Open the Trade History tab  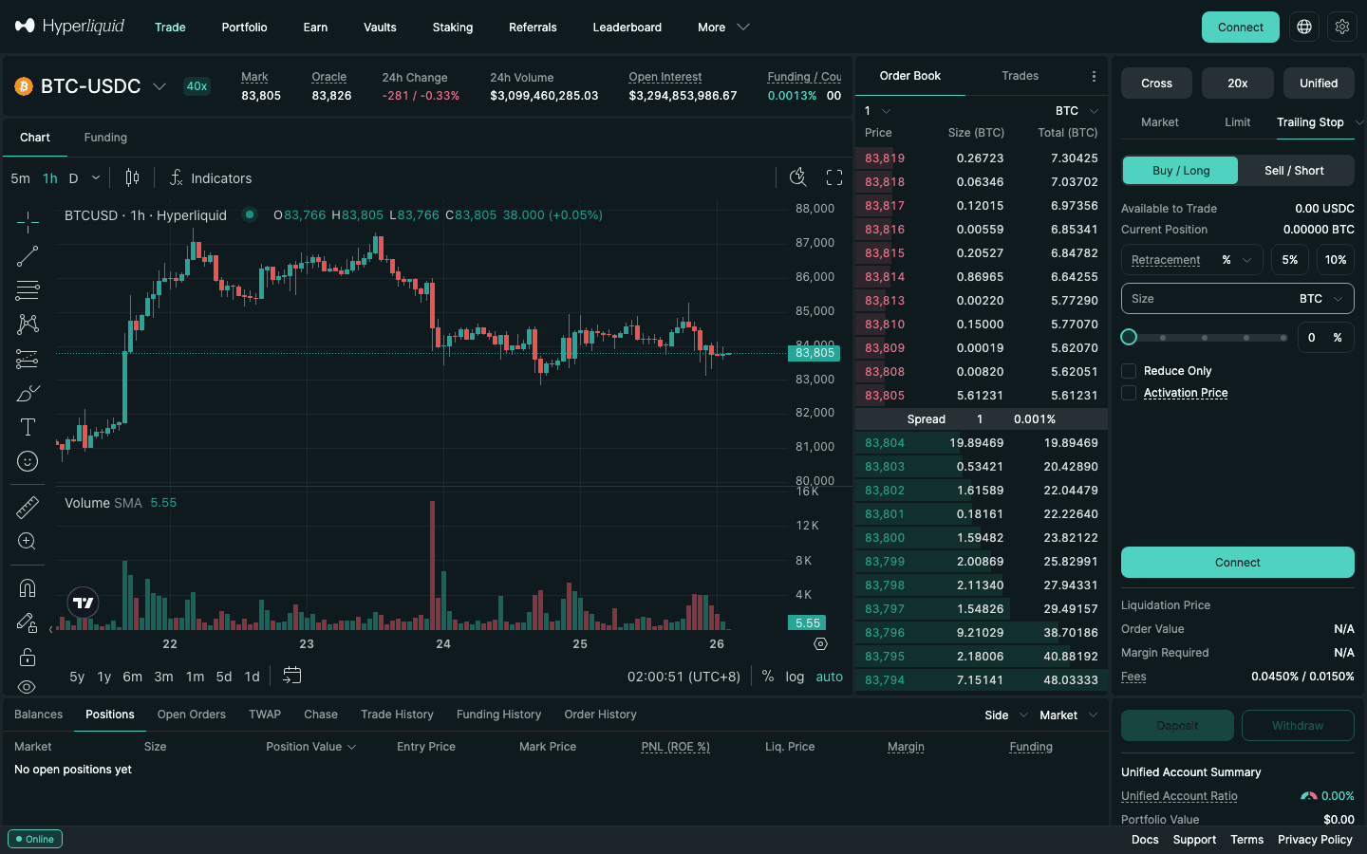(x=397, y=715)
